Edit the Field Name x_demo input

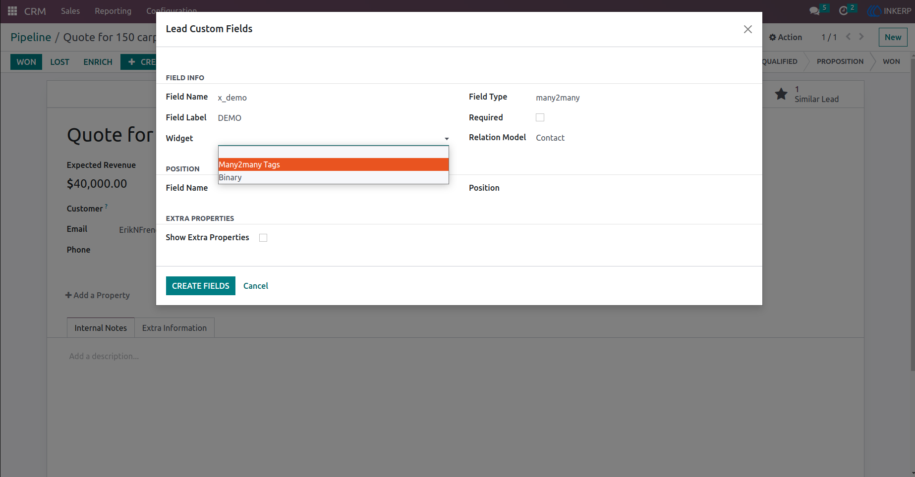(333, 98)
